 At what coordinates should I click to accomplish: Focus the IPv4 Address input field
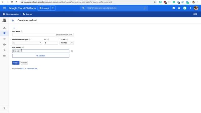point(41,51)
